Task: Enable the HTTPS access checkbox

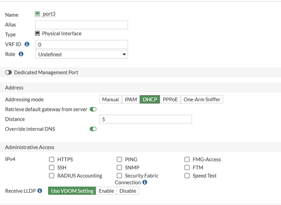Action: 52,159
